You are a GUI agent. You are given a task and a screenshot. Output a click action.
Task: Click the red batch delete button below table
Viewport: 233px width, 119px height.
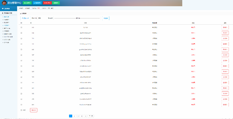coord(34,110)
